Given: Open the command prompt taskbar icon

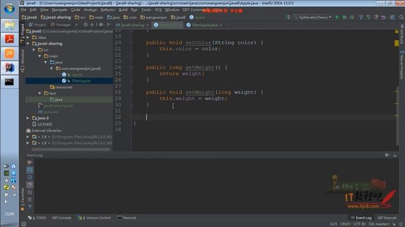Looking at the screenshot, I should [x=9, y=82].
